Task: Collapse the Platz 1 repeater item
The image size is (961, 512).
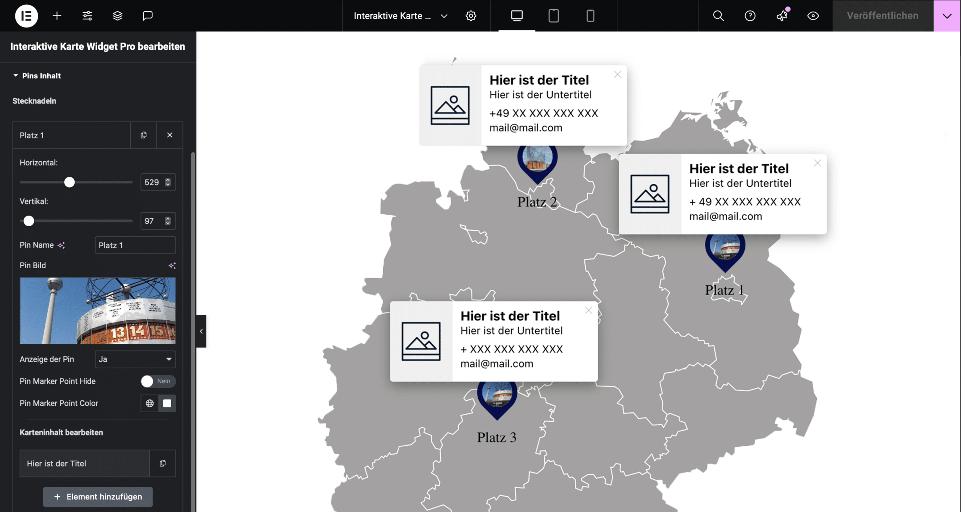Action: click(x=71, y=135)
